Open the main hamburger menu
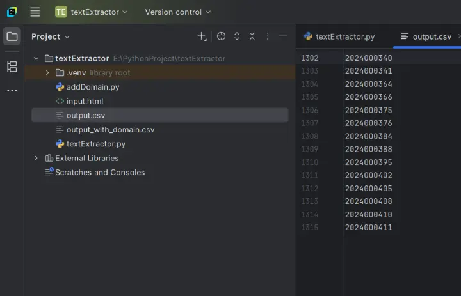This screenshot has width=461, height=296. pos(35,12)
